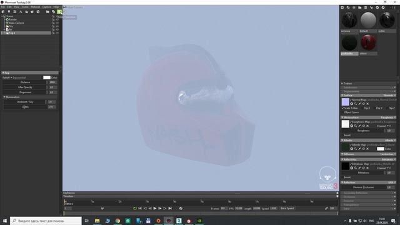The height and width of the screenshot is (225, 400).
Task: Click the trash icon in material toolbar
Action: [x=366, y=7]
